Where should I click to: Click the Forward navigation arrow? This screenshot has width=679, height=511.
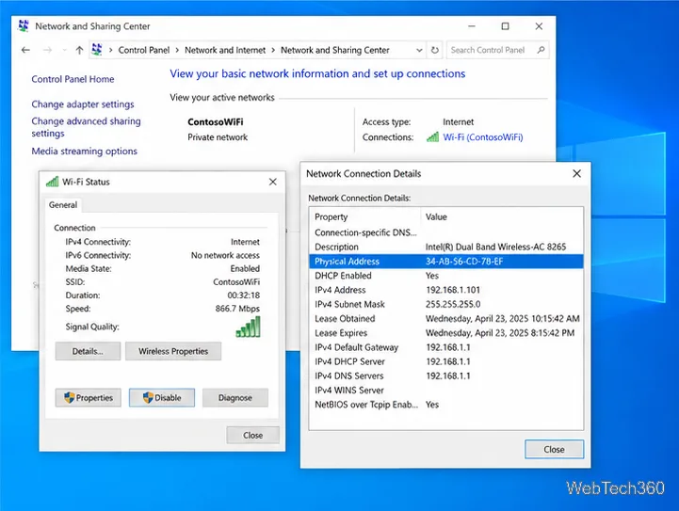[48, 50]
